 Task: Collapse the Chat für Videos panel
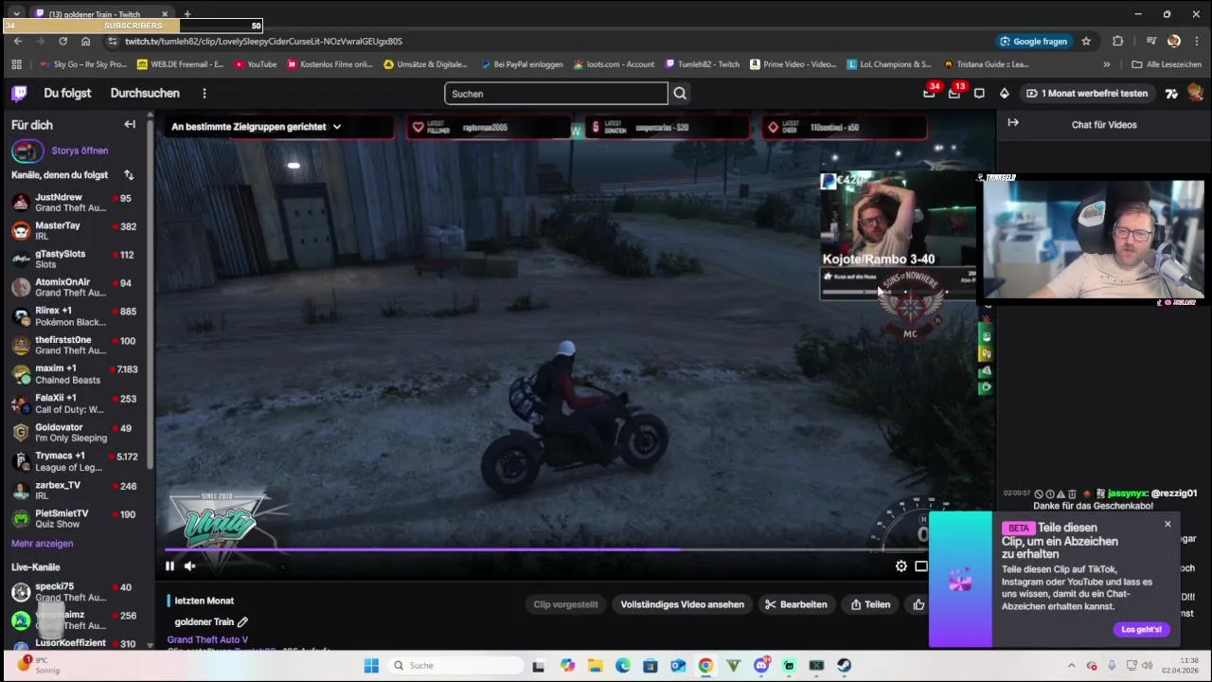pyautogui.click(x=1013, y=123)
